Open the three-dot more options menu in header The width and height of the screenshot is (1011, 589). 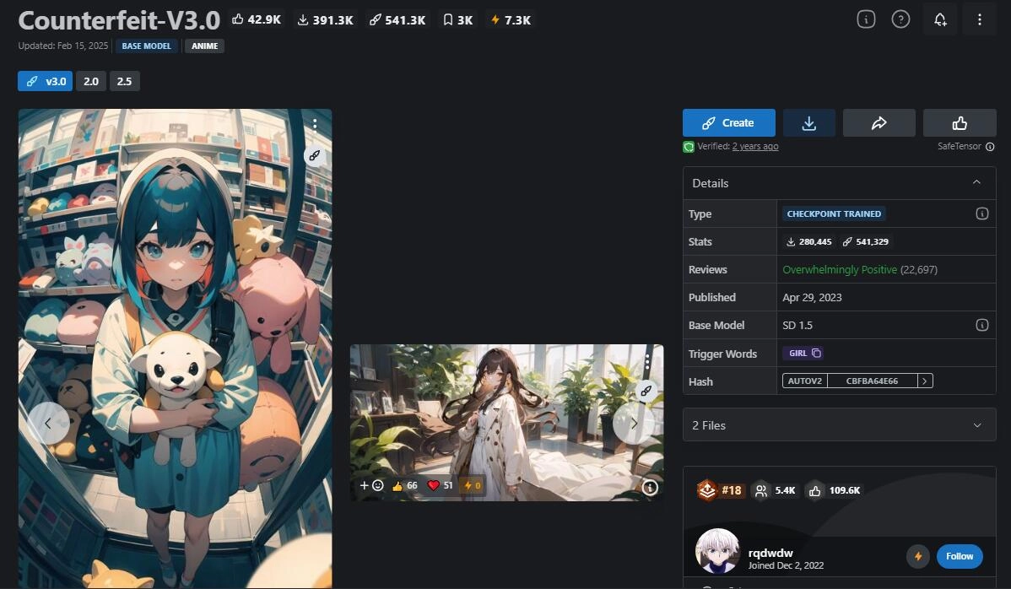tap(979, 19)
